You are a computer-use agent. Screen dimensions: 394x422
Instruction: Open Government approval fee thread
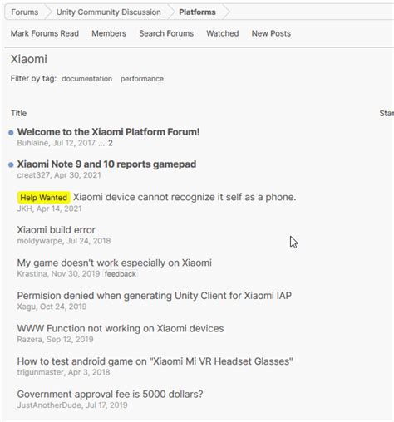click(x=110, y=394)
